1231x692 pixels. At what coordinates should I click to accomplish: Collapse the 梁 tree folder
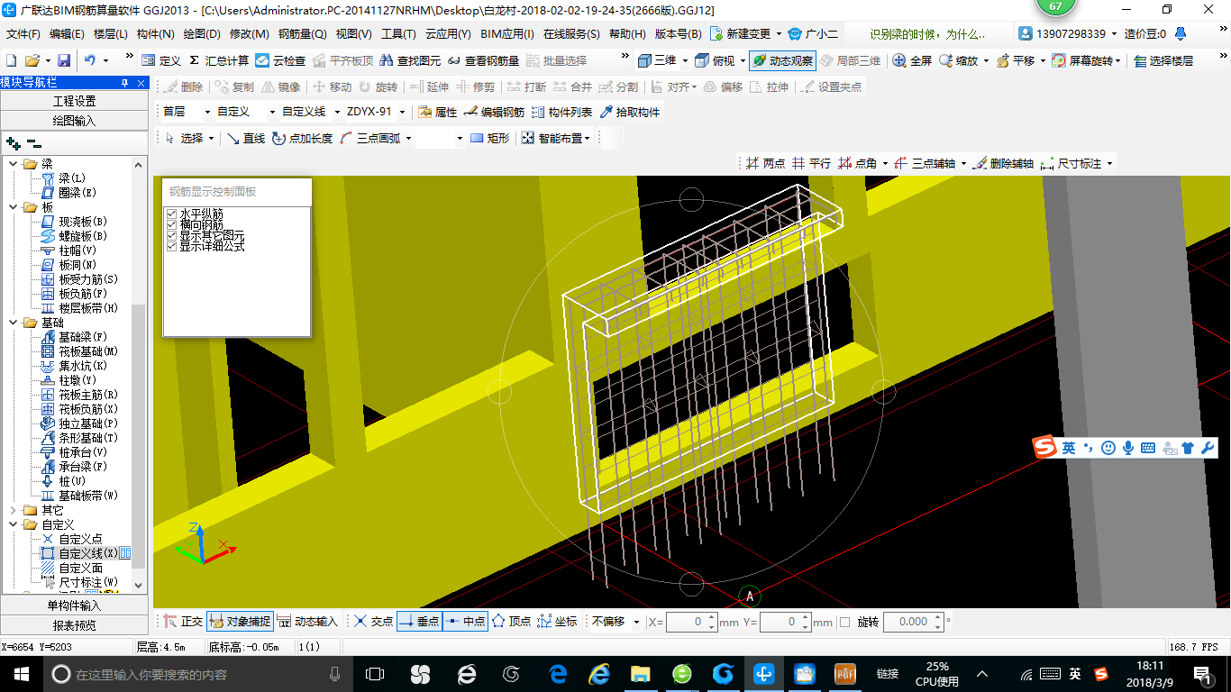(13, 164)
